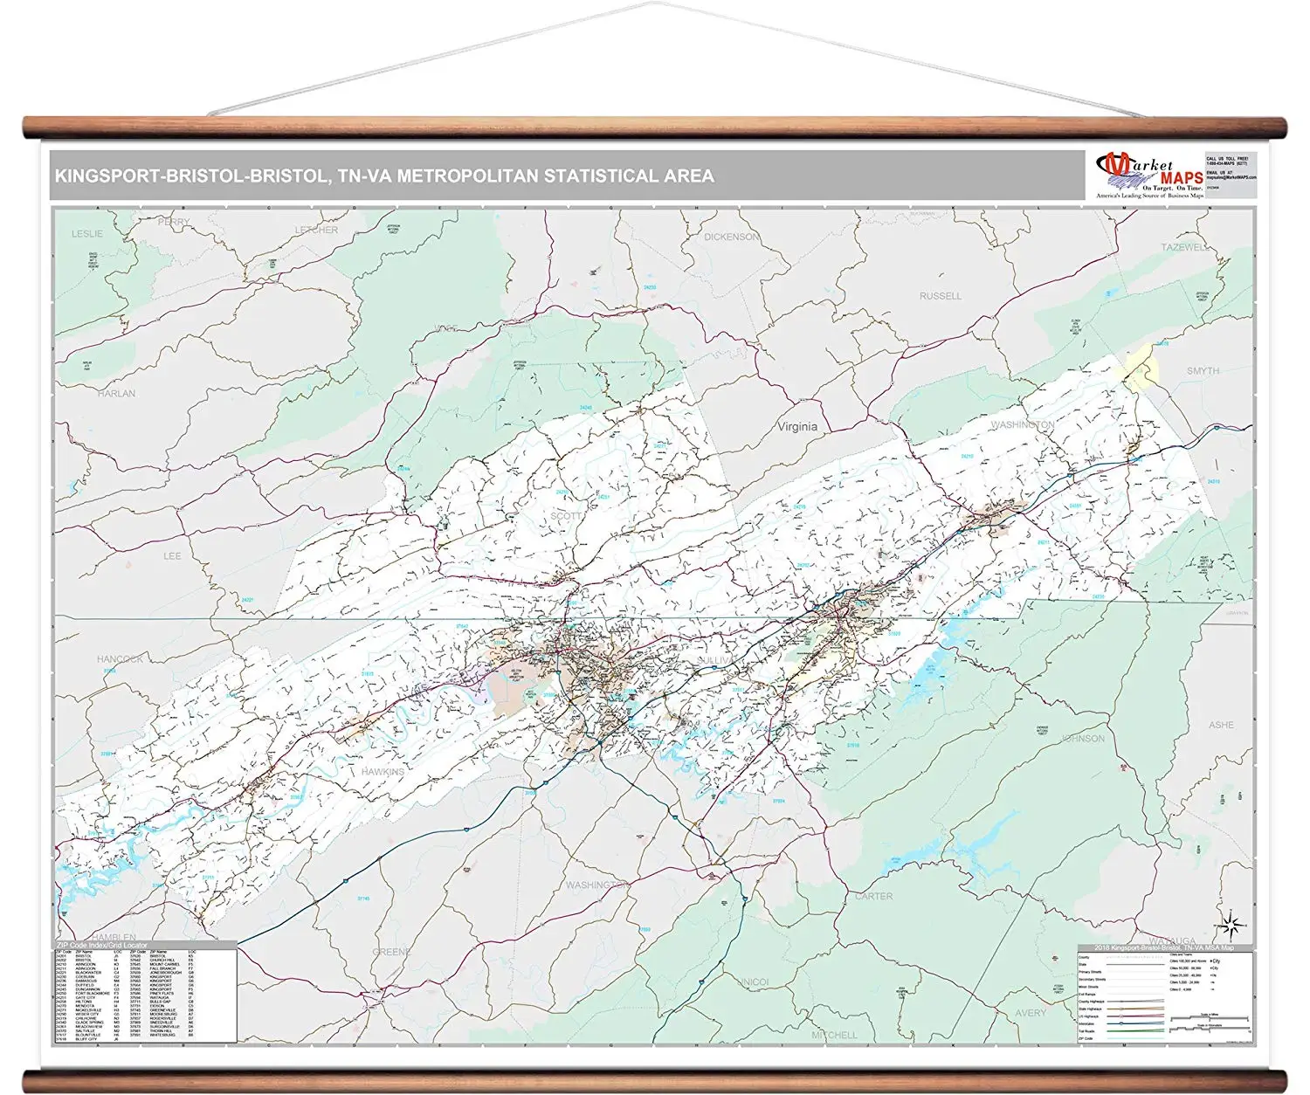Click the MITCHELL county label
The width and height of the screenshot is (1310, 1095).
(x=835, y=1035)
